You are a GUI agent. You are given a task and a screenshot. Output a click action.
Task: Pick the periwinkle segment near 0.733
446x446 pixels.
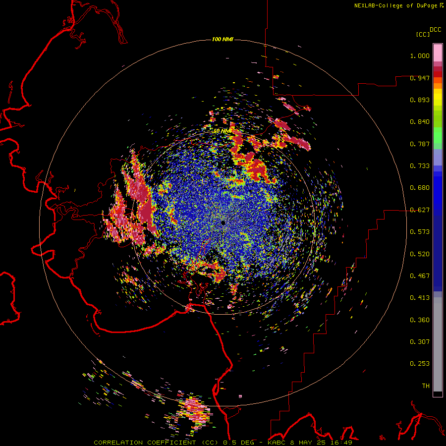pos(438,157)
